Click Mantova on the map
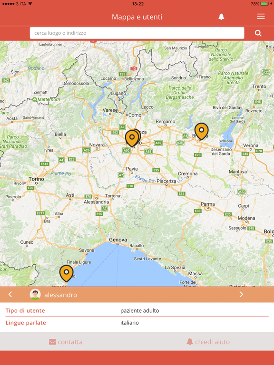The image size is (274, 365). [x=238, y=172]
